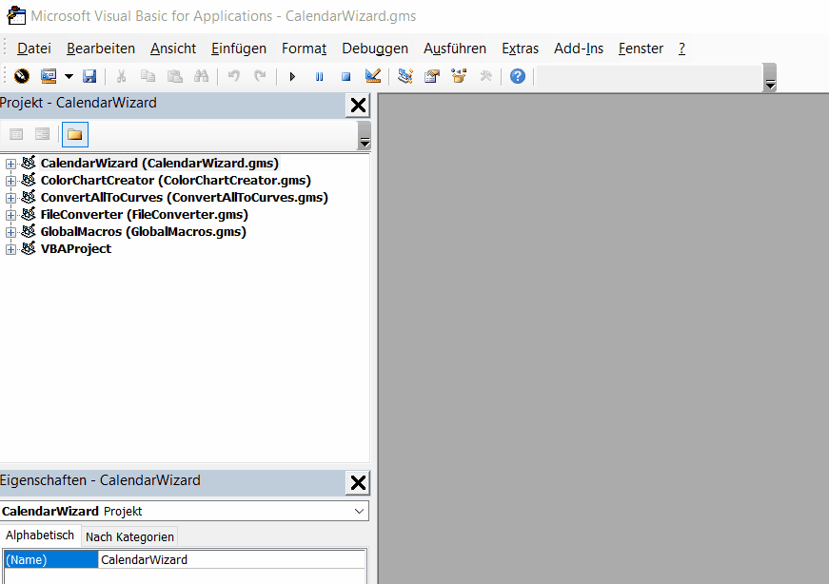Select the VBAProject tree item

coord(76,249)
